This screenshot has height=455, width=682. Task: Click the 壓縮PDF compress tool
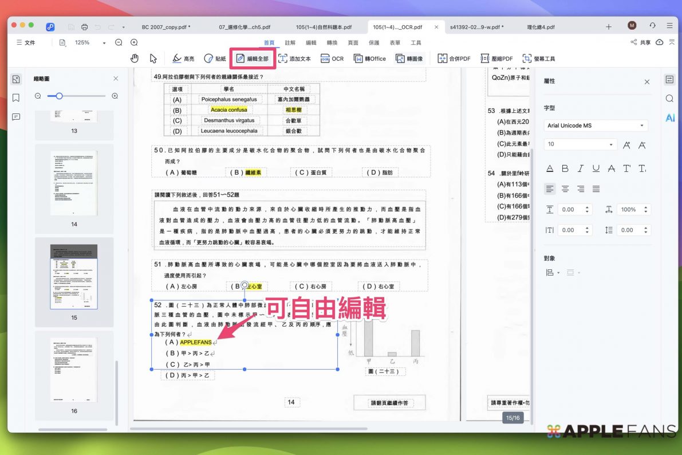pos(496,58)
